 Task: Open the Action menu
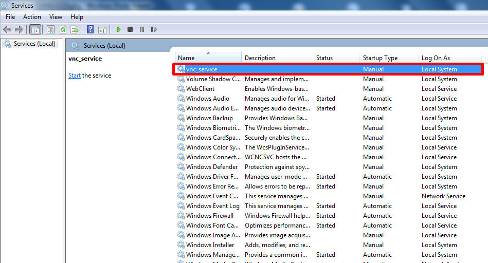click(x=32, y=17)
